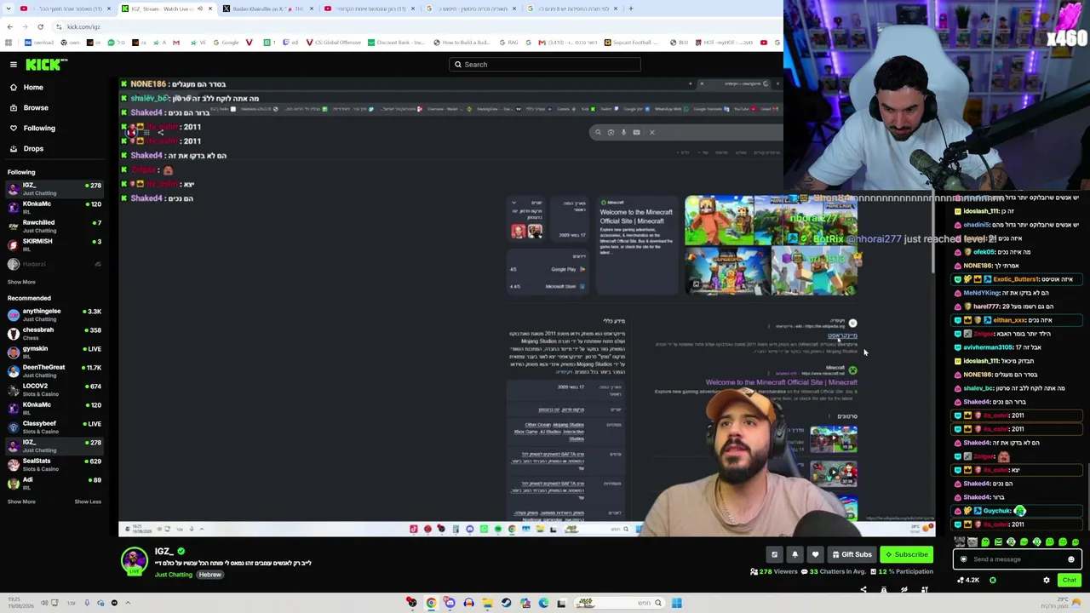Open the Kick sidebar hamburger menu
Viewport: 1090px width, 613px height.
click(x=14, y=65)
